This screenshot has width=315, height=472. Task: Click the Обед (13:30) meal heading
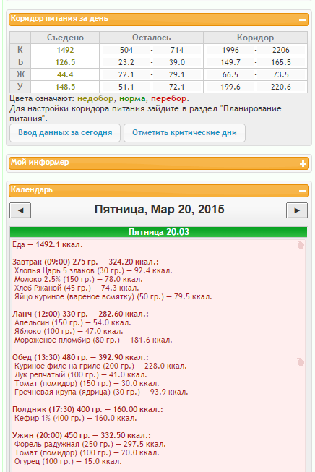pyautogui.click(x=80, y=357)
